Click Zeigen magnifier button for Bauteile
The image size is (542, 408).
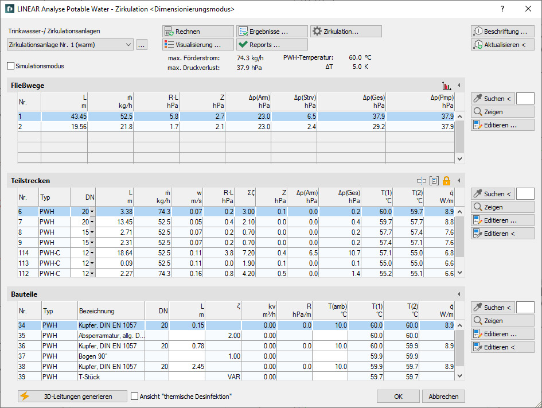tap(502, 321)
